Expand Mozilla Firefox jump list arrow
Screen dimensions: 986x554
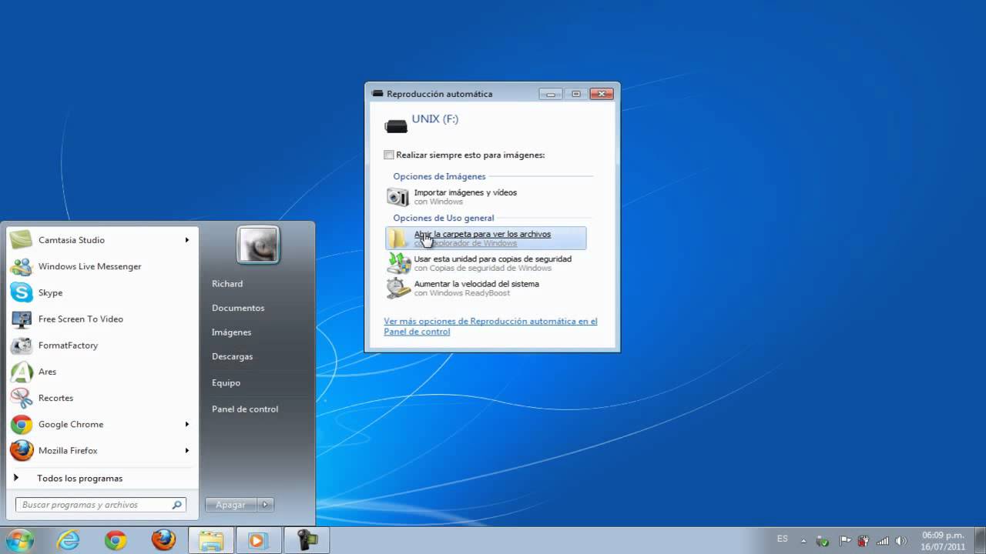[186, 450]
